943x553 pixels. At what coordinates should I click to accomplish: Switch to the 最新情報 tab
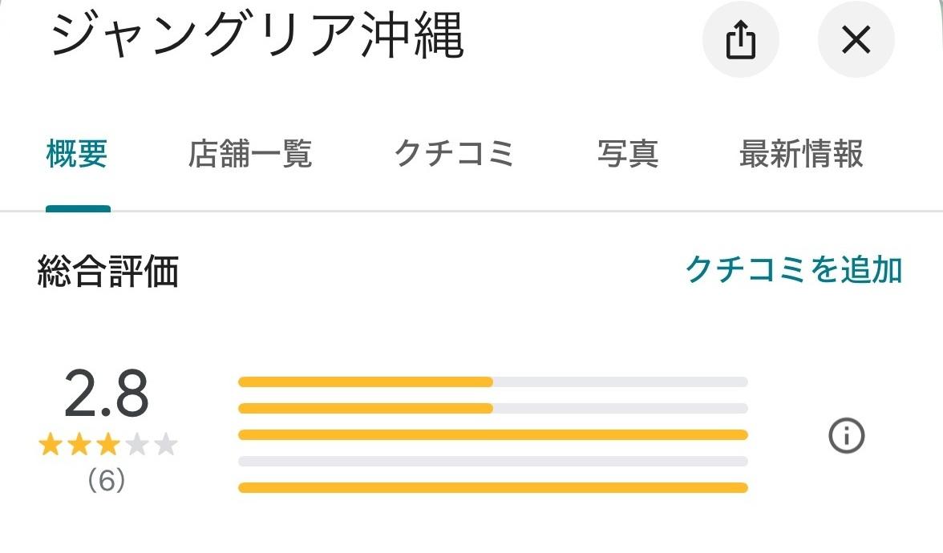pos(801,155)
